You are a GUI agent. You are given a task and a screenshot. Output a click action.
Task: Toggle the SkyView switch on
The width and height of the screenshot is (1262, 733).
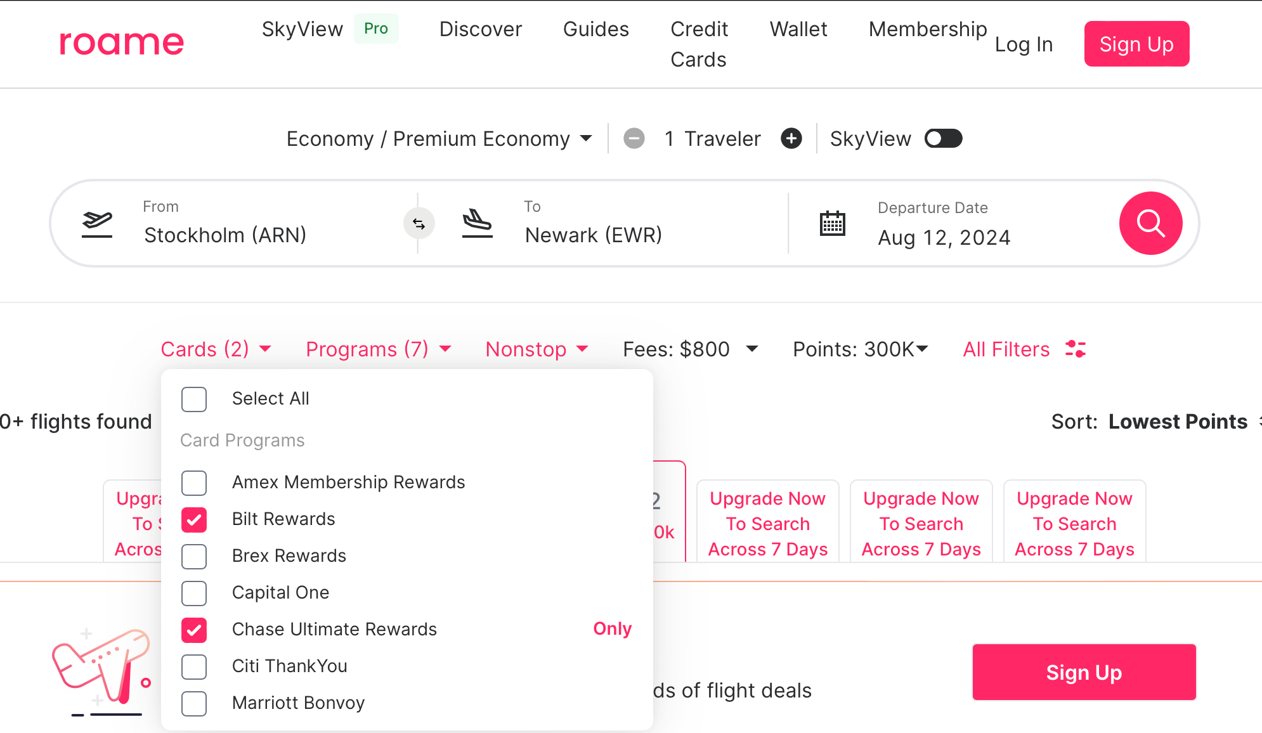(943, 138)
